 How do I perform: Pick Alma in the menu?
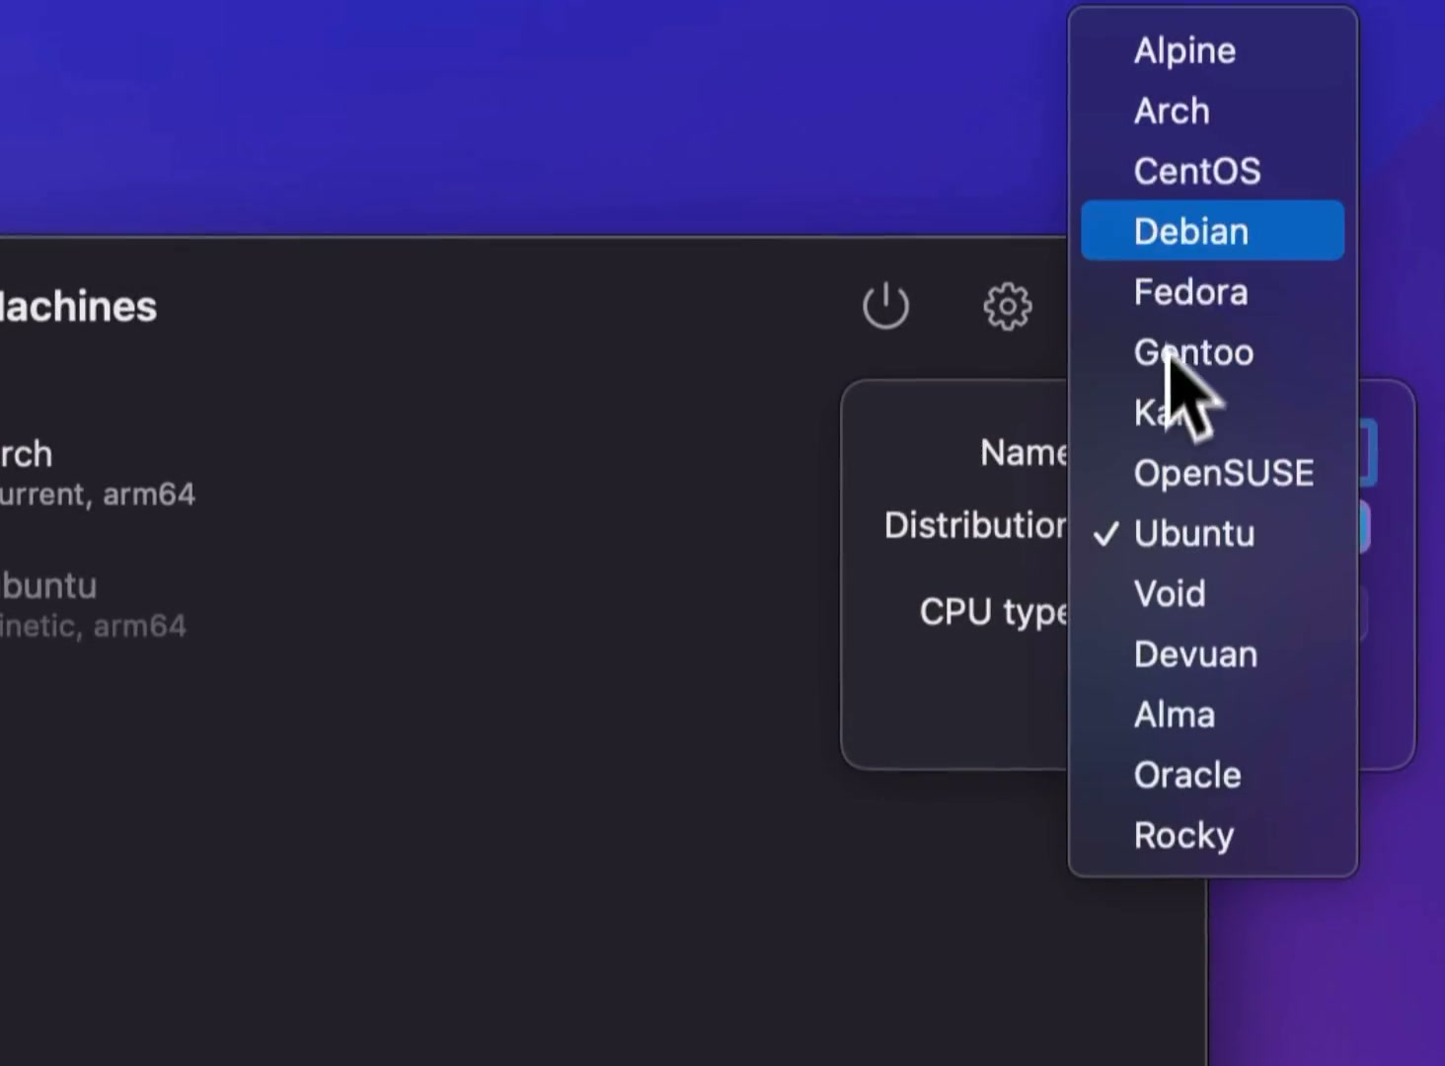[1212, 715]
